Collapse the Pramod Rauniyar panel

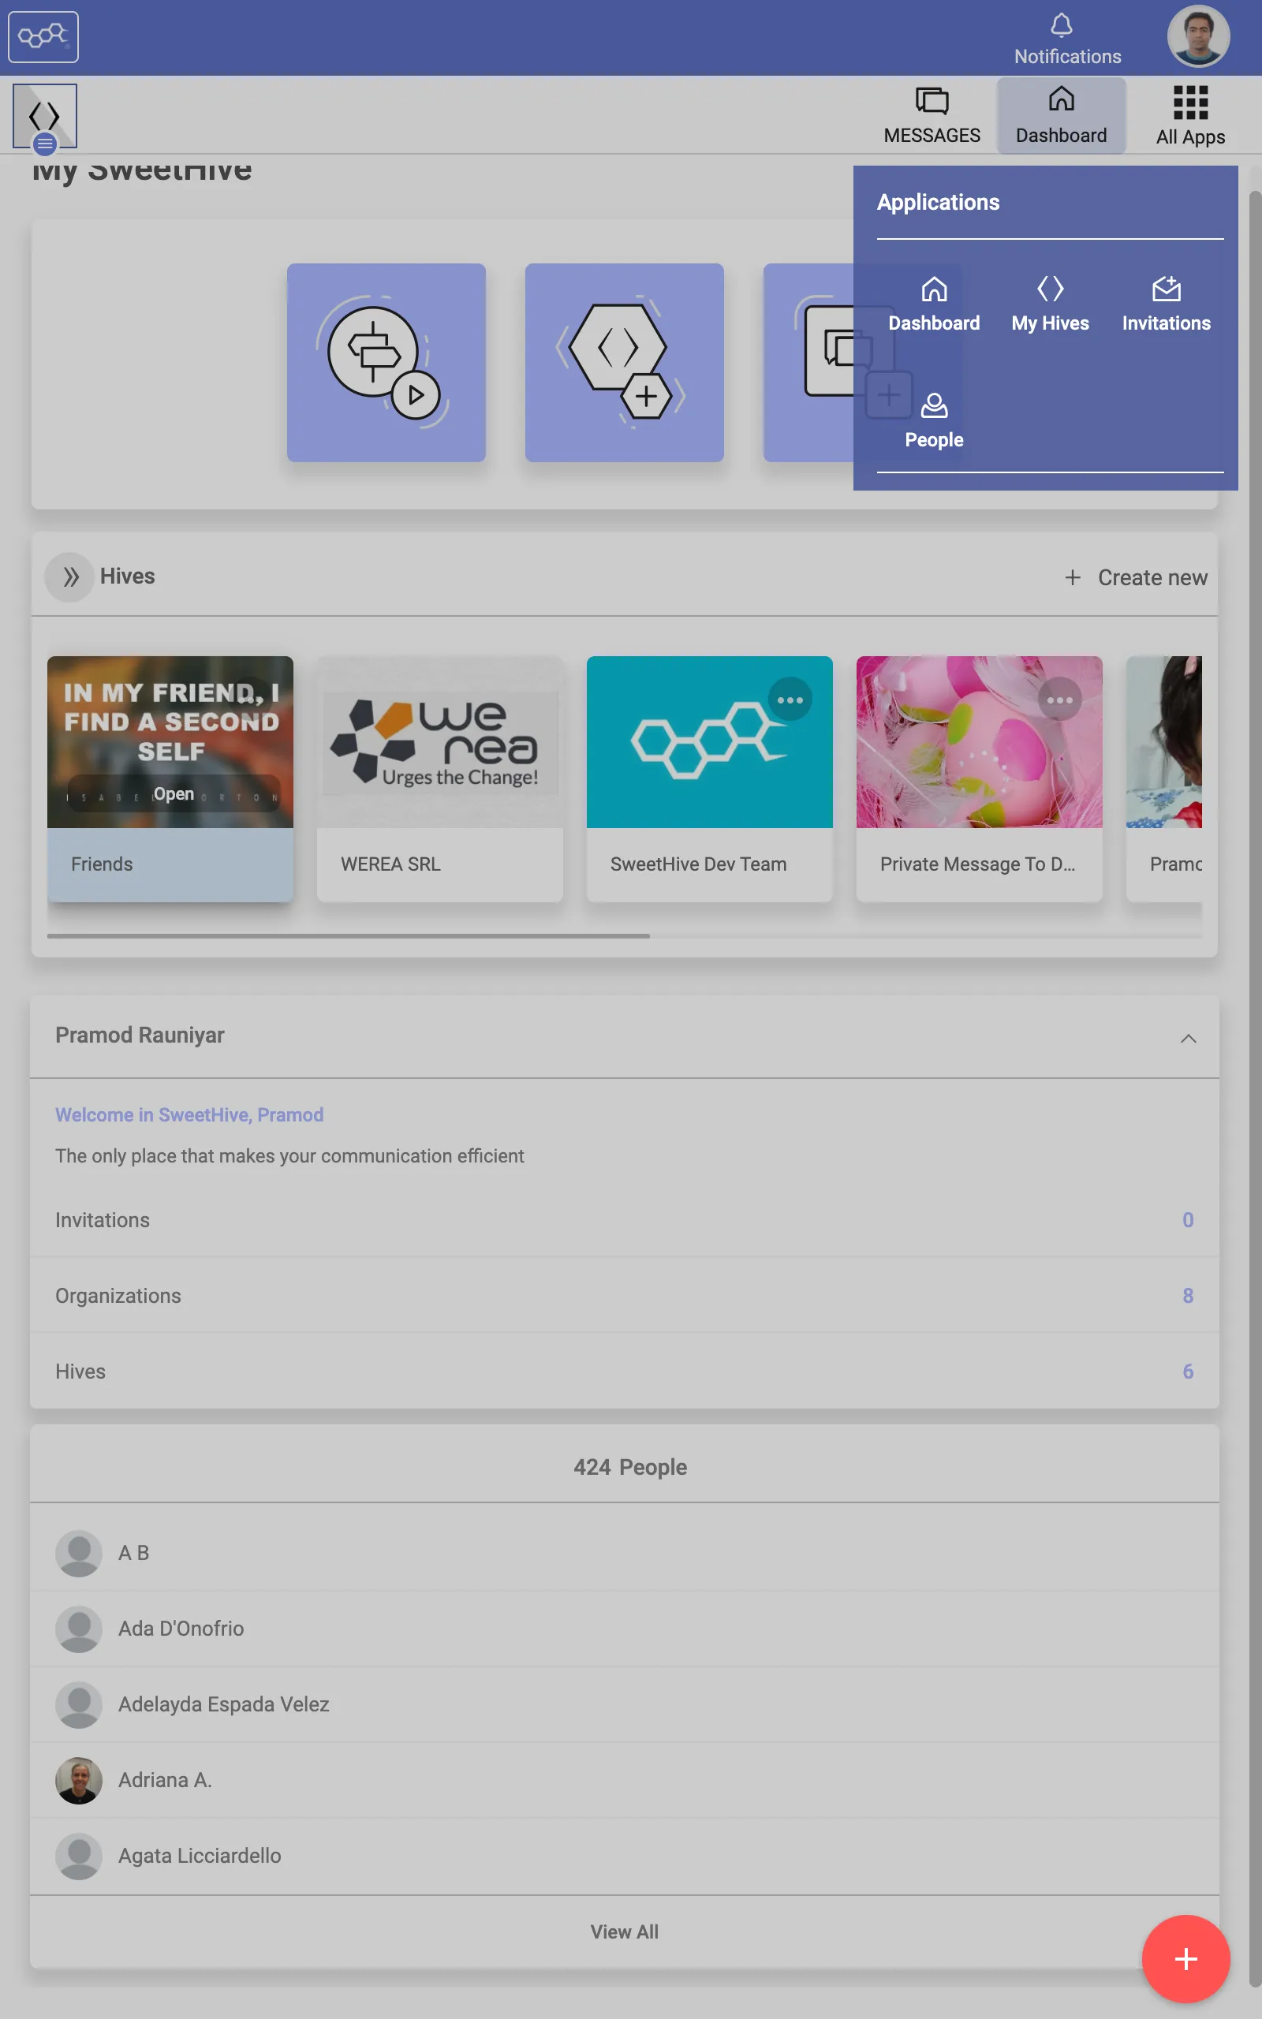[1188, 1038]
